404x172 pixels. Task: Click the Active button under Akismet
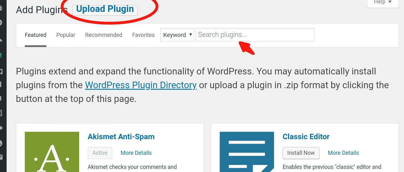[x=100, y=153]
